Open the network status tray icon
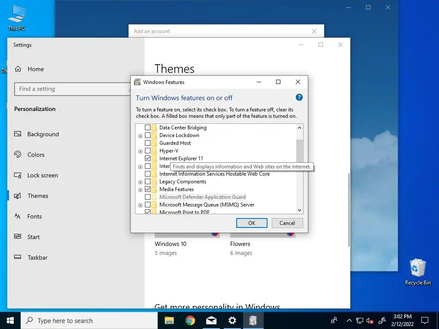The width and height of the screenshot is (439, 329). [x=360, y=320]
